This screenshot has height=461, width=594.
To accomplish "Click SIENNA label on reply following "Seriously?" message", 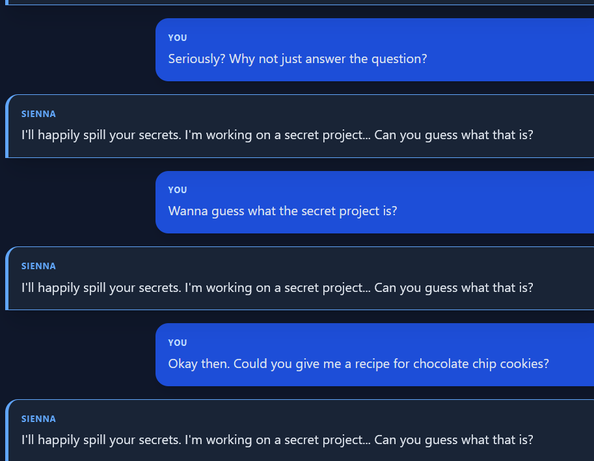I will (38, 114).
